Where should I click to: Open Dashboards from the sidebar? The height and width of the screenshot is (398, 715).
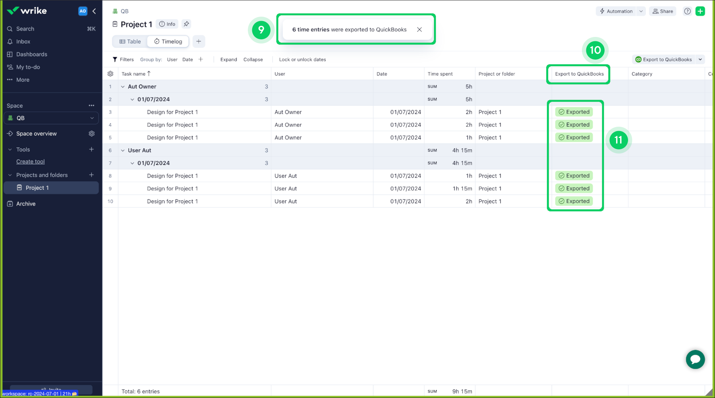[x=32, y=54]
